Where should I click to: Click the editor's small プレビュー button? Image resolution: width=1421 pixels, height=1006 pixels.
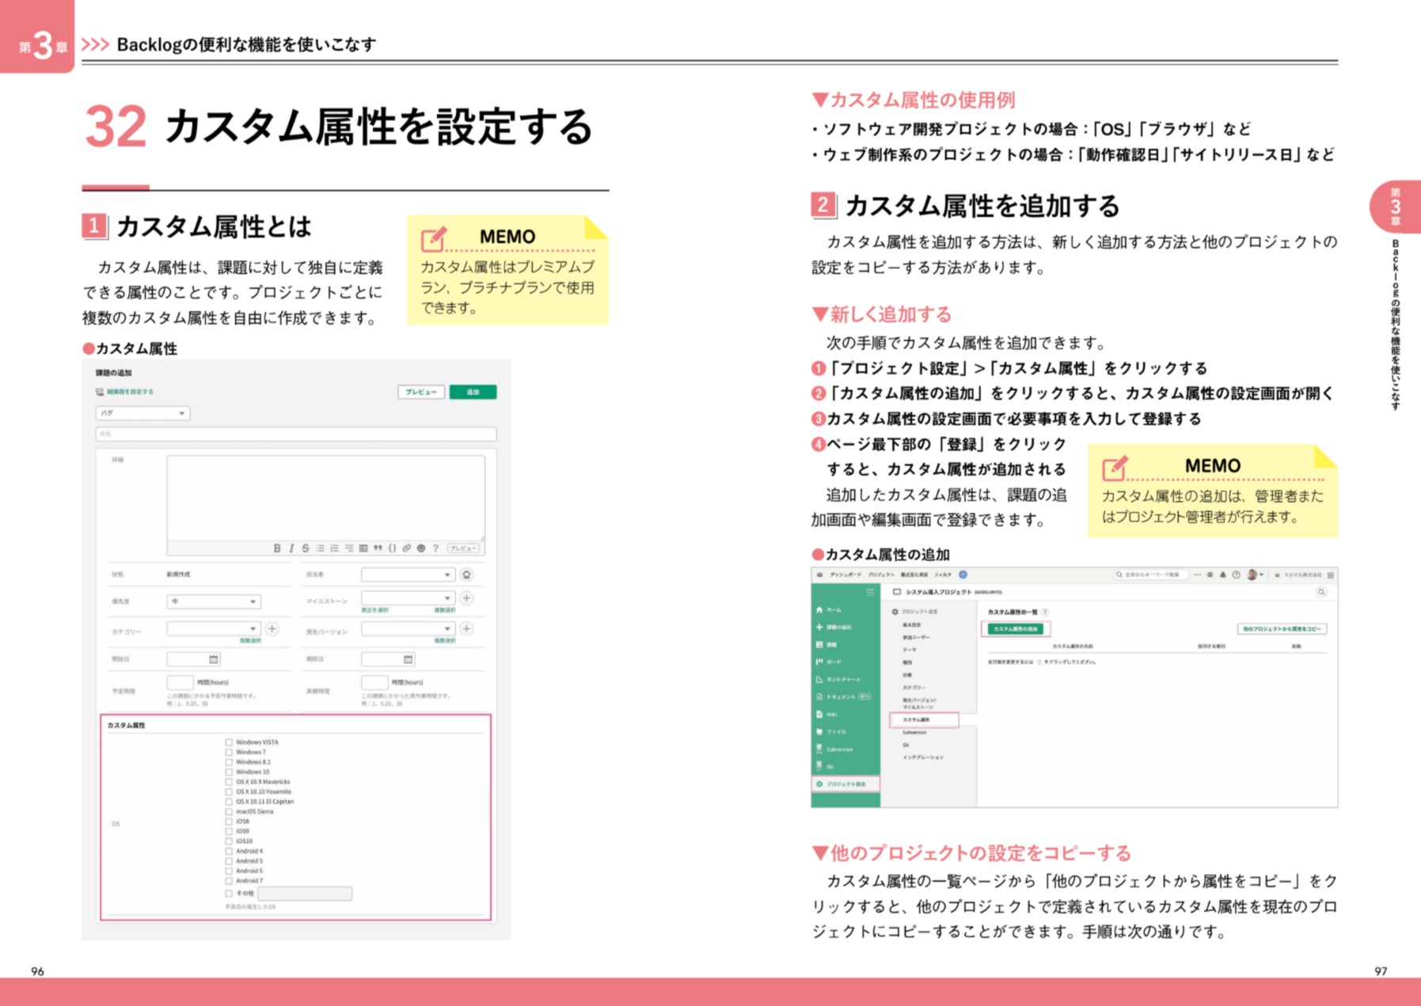(463, 548)
